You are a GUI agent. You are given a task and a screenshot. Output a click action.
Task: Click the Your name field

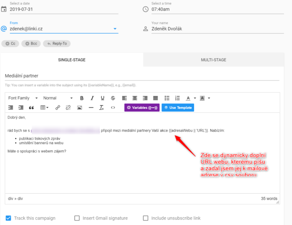pos(217,29)
